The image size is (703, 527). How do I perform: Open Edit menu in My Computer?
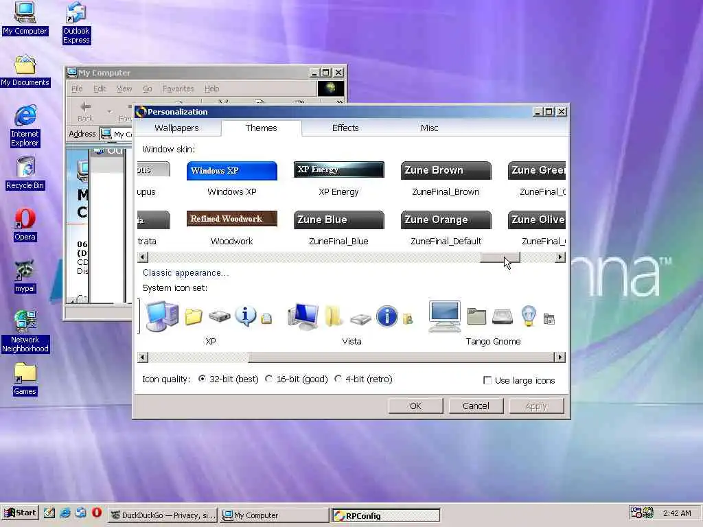100,89
